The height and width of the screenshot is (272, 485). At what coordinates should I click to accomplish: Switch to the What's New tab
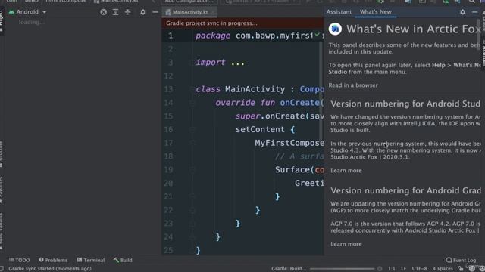click(376, 12)
